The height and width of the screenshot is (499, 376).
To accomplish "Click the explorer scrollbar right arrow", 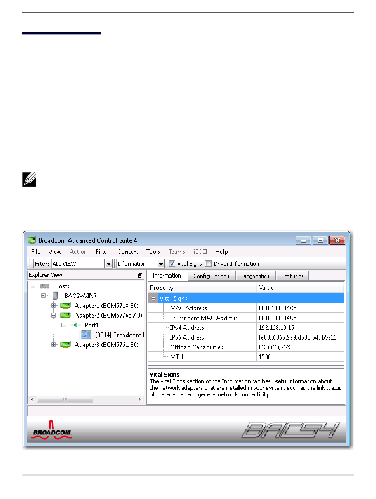I will tap(140, 400).
